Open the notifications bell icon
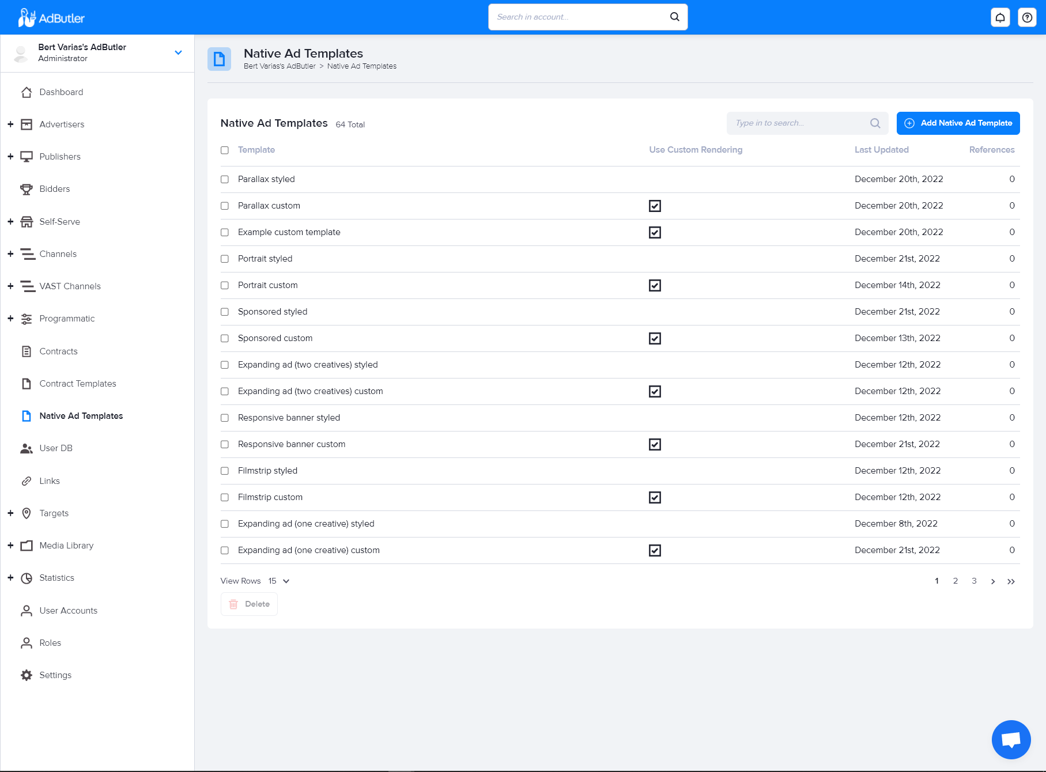 click(1000, 17)
